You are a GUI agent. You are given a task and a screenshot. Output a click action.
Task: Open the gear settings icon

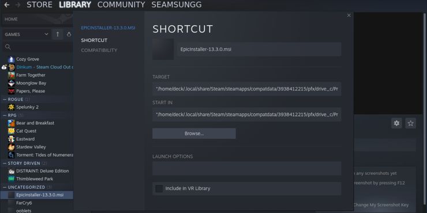(396, 123)
